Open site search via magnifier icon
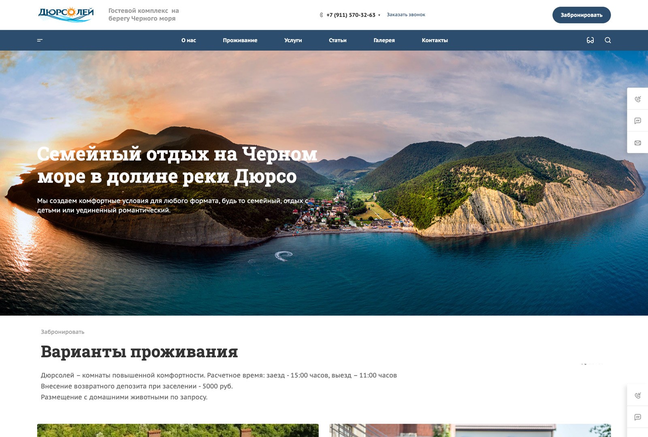The height and width of the screenshot is (437, 648). pyautogui.click(x=607, y=40)
